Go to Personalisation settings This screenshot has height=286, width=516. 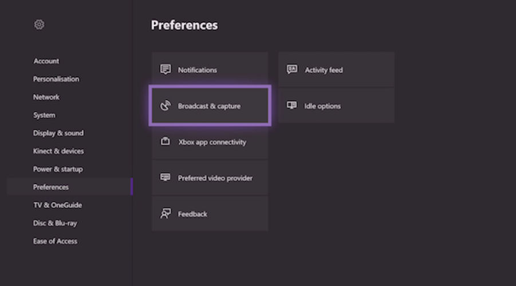coord(56,79)
